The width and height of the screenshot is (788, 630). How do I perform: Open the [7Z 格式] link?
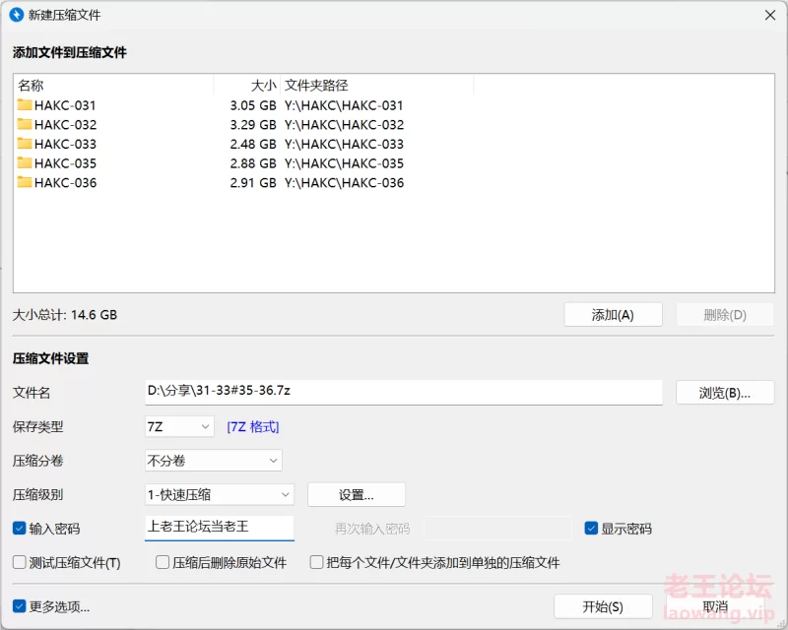(253, 427)
